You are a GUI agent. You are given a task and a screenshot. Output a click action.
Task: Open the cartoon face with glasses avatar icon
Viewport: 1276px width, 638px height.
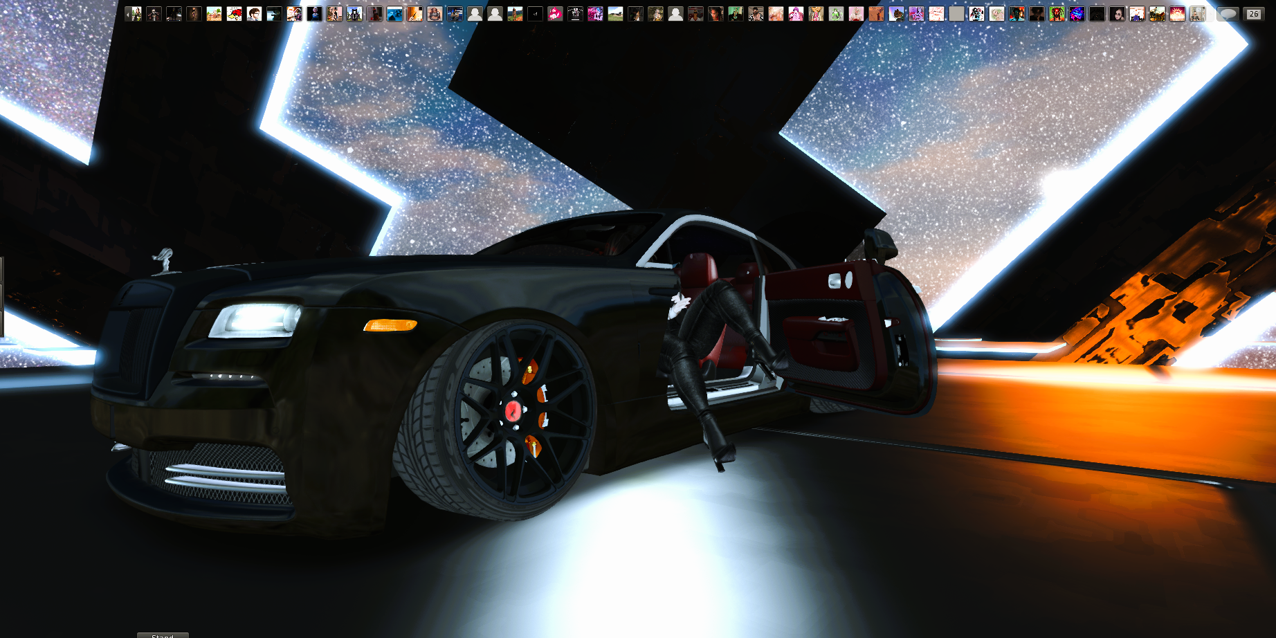(254, 14)
